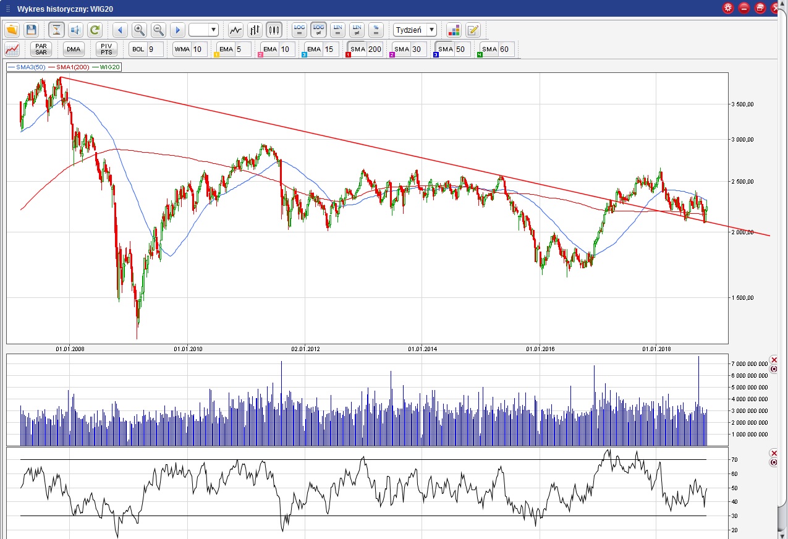This screenshot has width=788, height=539.
Task: Select the bar (OHLC) chart type
Action: coord(255,30)
